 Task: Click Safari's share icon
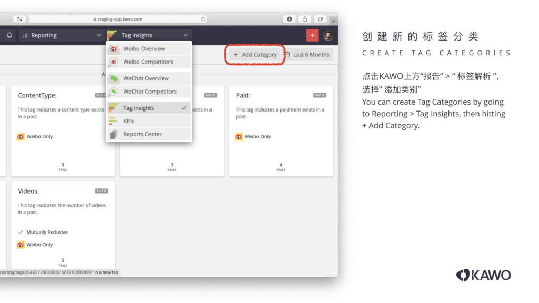click(305, 19)
